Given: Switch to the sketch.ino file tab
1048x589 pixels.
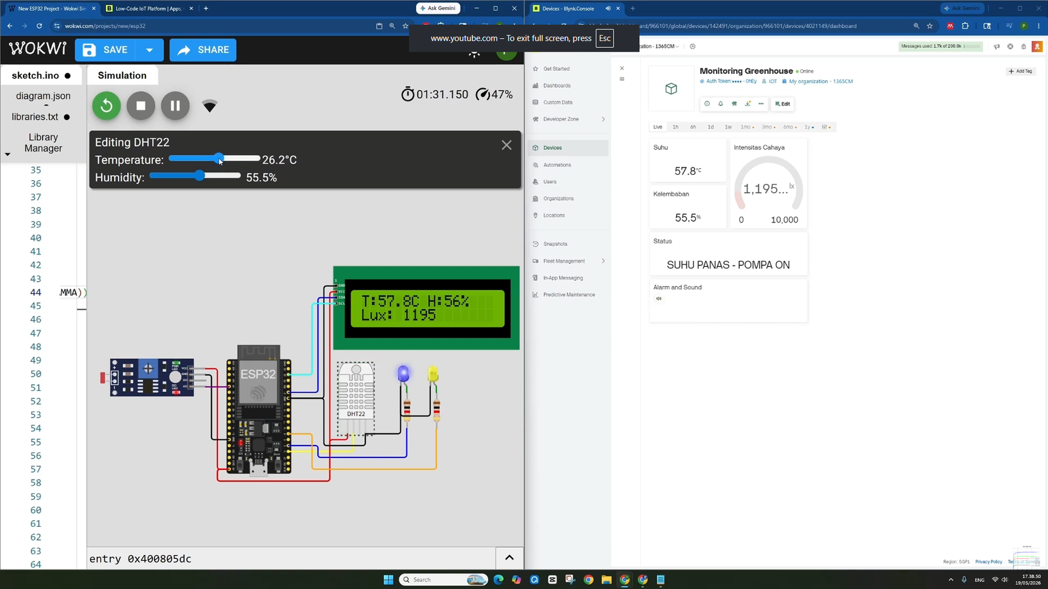Looking at the screenshot, I should (x=41, y=75).
